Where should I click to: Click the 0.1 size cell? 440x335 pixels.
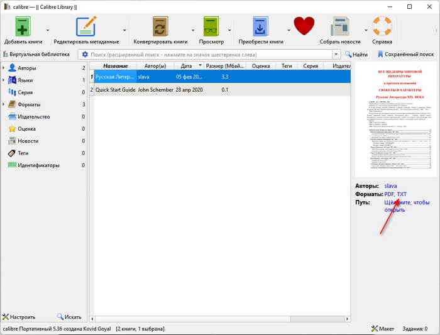click(225, 90)
